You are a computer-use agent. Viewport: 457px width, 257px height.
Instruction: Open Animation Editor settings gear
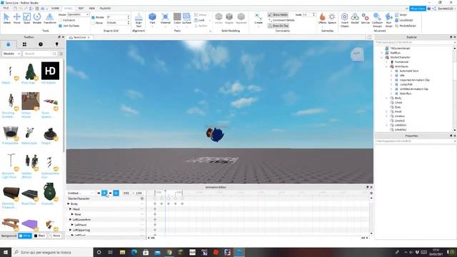371,193
